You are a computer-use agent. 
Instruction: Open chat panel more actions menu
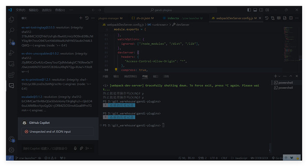[x=93, y=18]
